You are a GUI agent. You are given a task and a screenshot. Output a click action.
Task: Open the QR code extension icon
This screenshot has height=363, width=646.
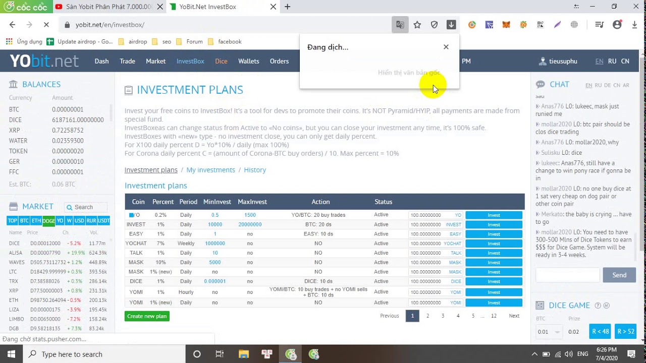click(540, 25)
